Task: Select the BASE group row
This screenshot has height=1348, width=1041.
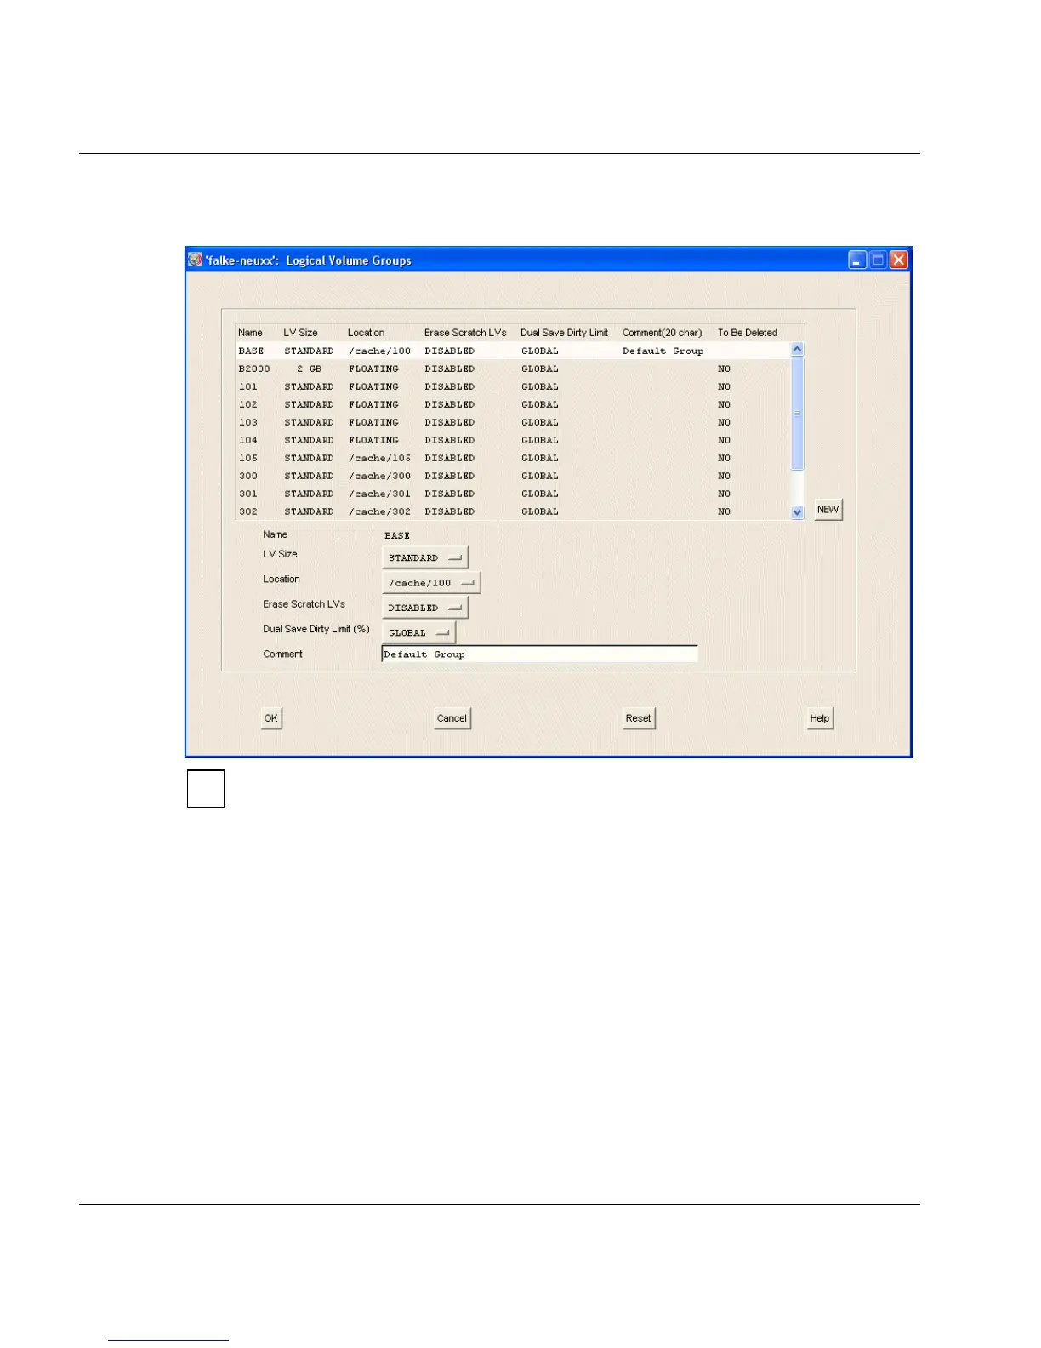Action: pyautogui.click(x=513, y=351)
